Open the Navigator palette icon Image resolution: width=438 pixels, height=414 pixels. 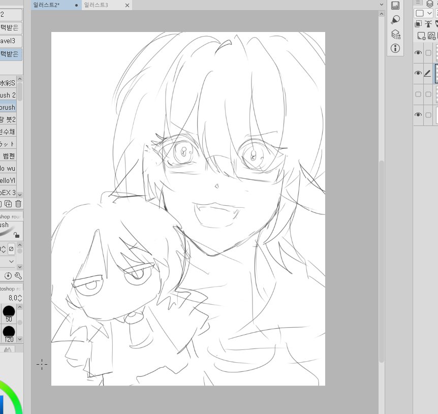(x=395, y=6)
